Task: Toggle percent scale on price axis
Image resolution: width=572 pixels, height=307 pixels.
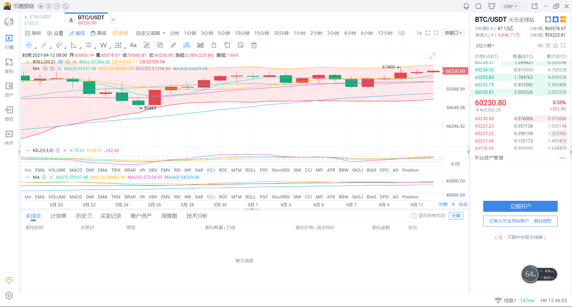Action: click(x=453, y=204)
